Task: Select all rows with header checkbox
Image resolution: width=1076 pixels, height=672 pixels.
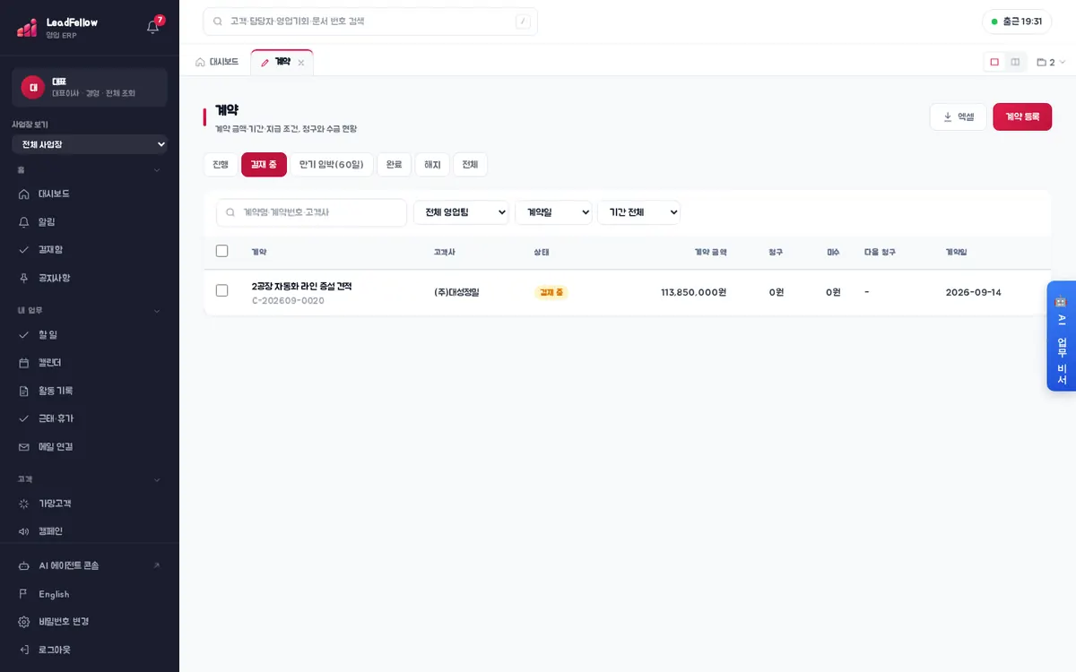Action: pyautogui.click(x=222, y=251)
